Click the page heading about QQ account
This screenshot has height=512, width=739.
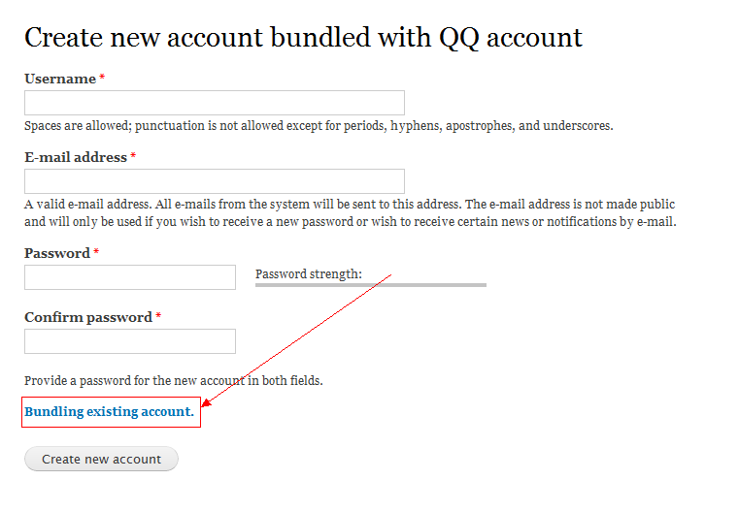(x=303, y=38)
